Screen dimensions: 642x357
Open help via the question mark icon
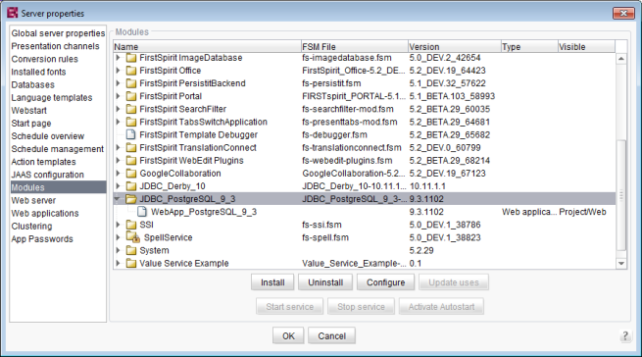624,336
